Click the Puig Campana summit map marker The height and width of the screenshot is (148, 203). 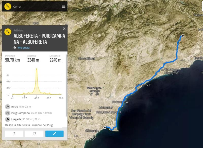[x=182, y=36]
